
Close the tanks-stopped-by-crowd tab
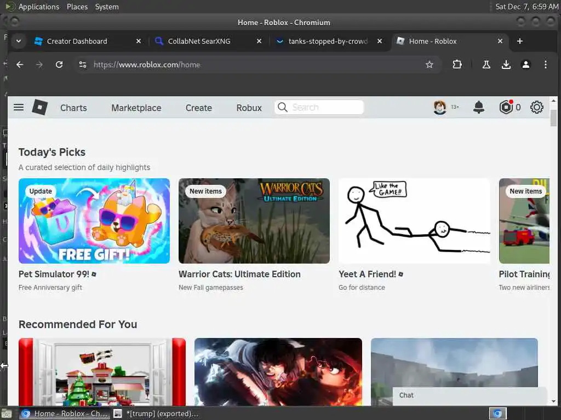(380, 41)
